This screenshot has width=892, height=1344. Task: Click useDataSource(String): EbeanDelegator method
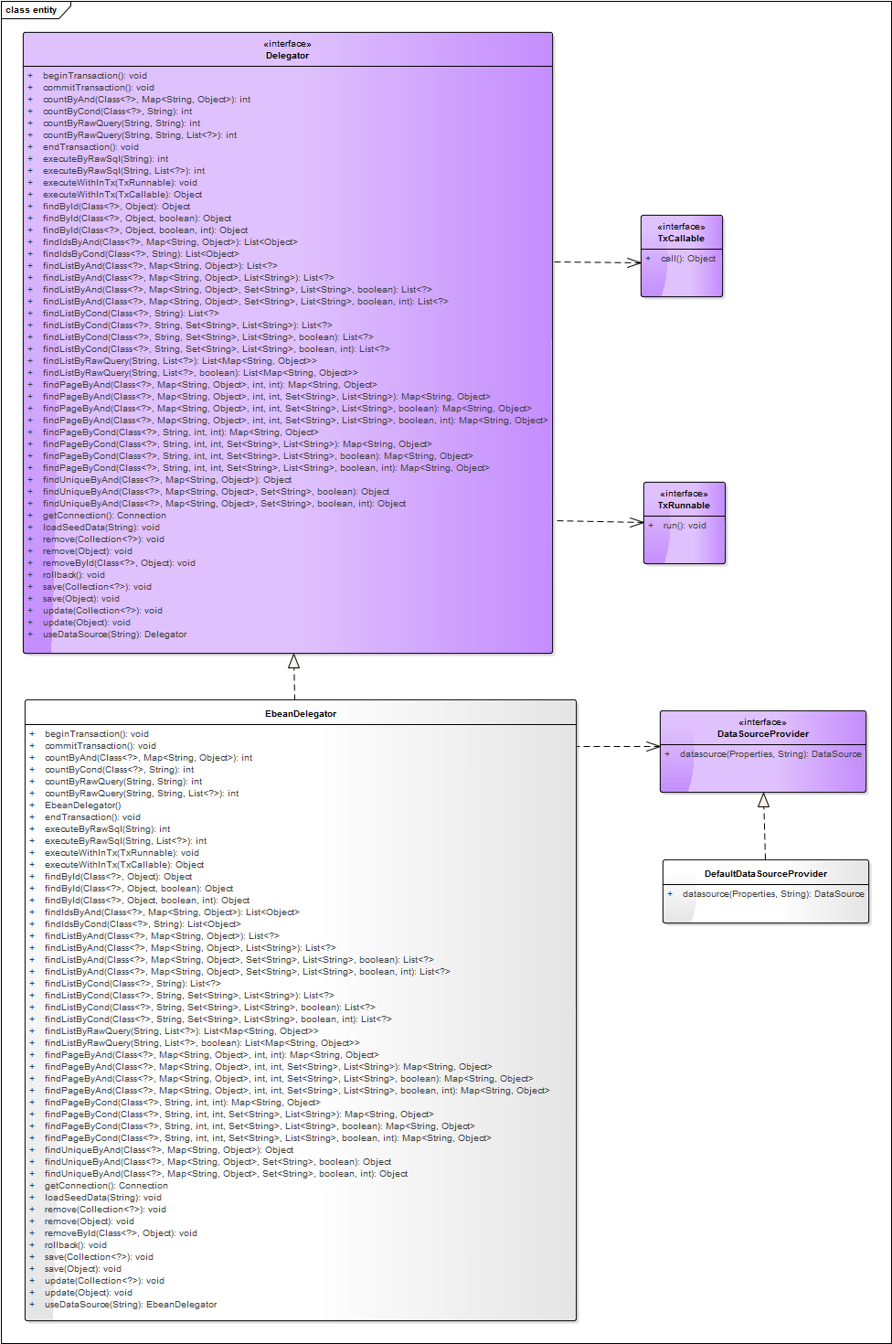point(131,1305)
